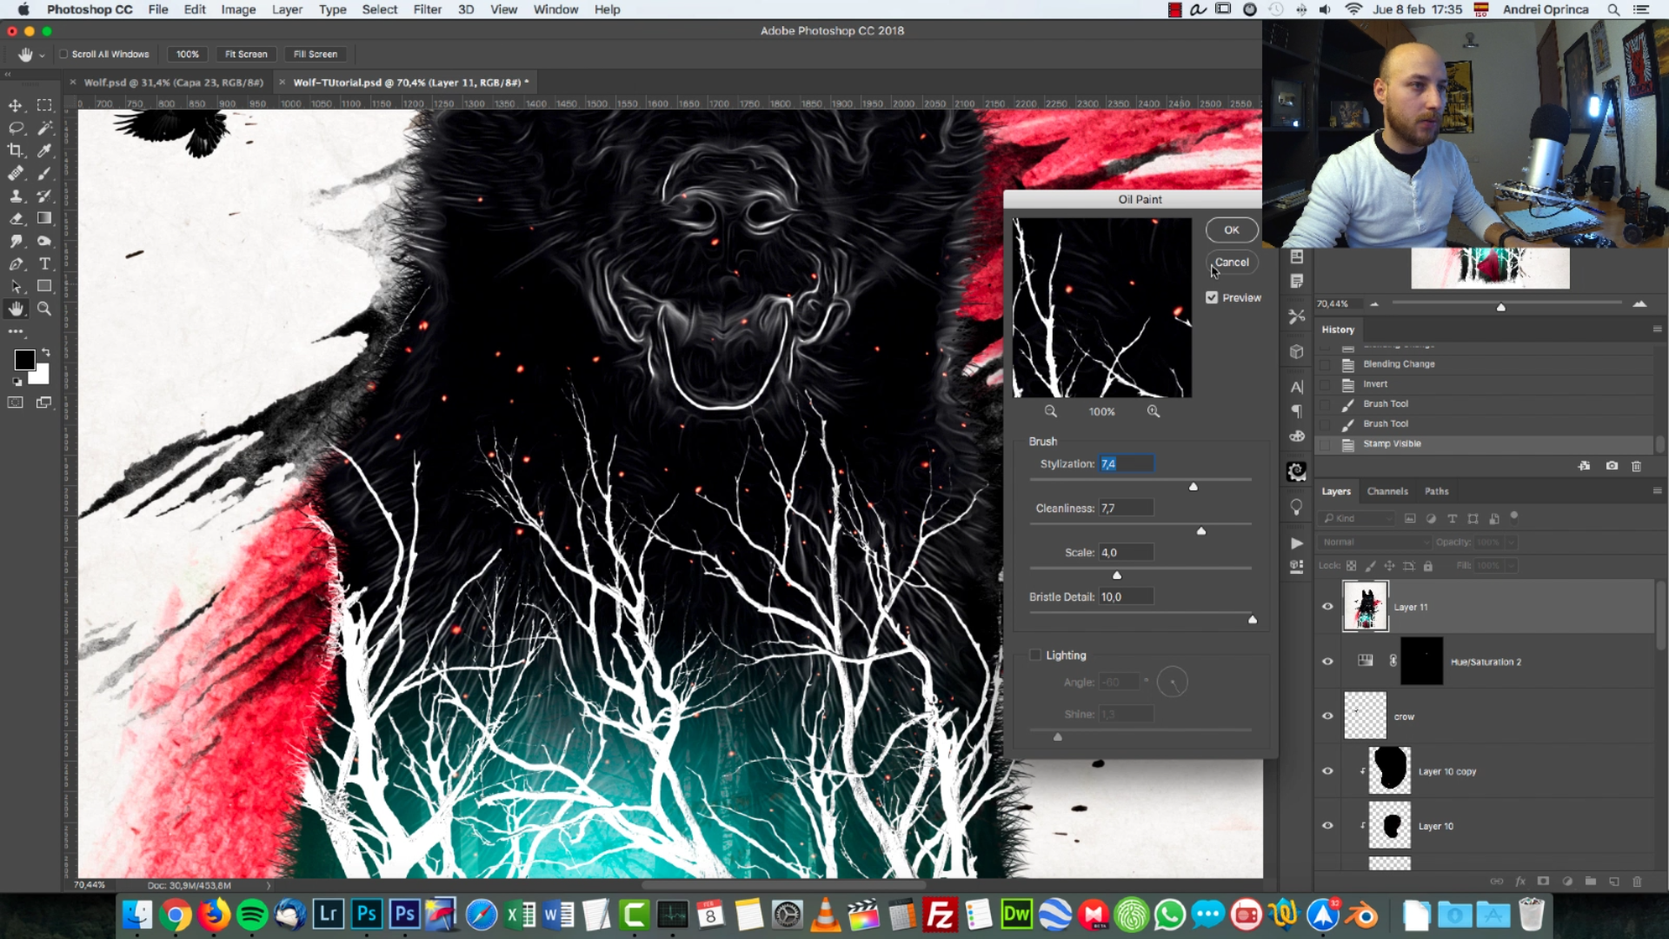The image size is (1669, 939).
Task: Select the Layer 11 thumbnail
Action: [x=1366, y=606]
